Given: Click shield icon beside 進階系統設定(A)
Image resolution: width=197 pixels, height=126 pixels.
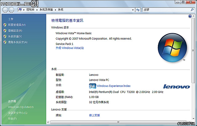Looking at the screenshot, I should click(x=5, y=42).
